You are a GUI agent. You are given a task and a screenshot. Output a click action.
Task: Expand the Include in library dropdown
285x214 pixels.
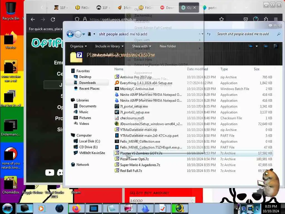point(109,46)
